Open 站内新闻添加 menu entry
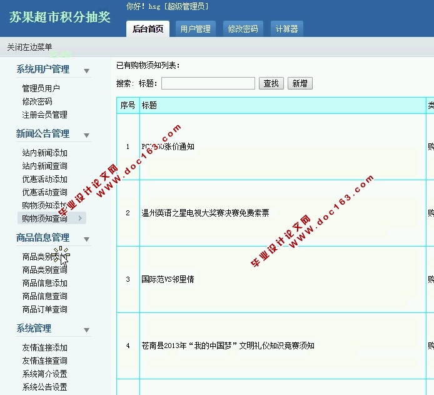434x395 pixels. pos(45,153)
